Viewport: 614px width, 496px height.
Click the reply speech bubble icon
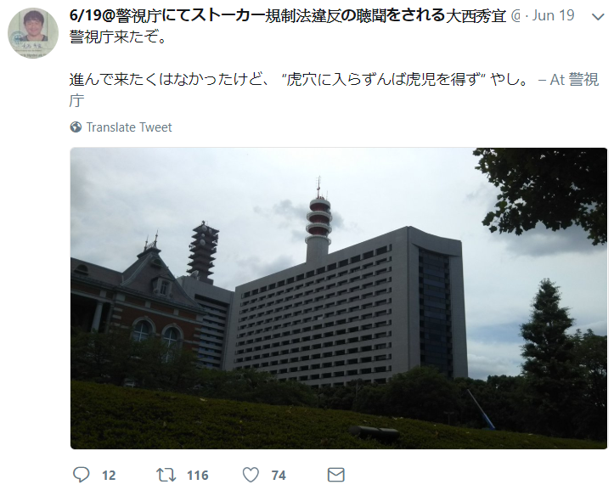(x=81, y=475)
